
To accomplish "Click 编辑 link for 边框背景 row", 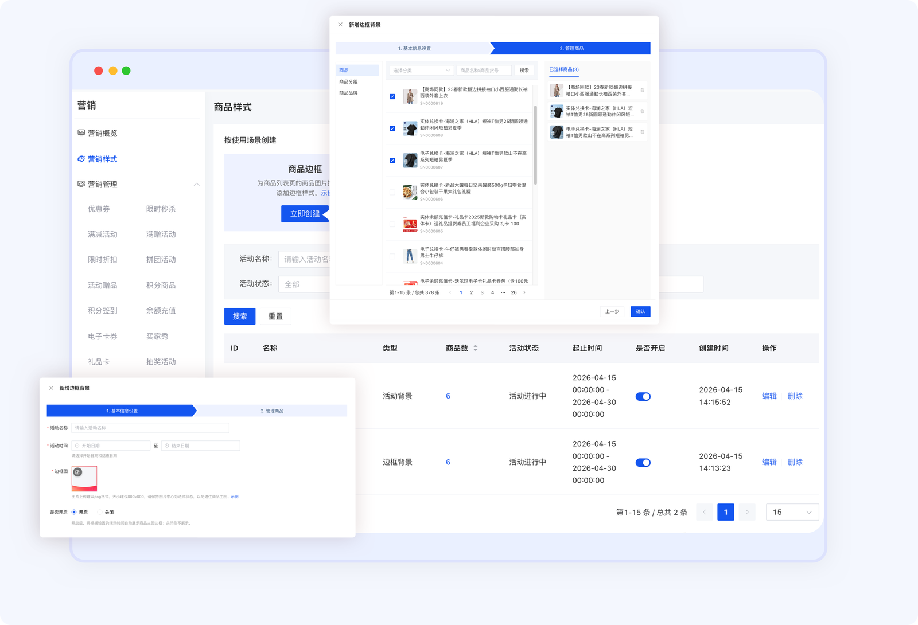I will pyautogui.click(x=769, y=462).
